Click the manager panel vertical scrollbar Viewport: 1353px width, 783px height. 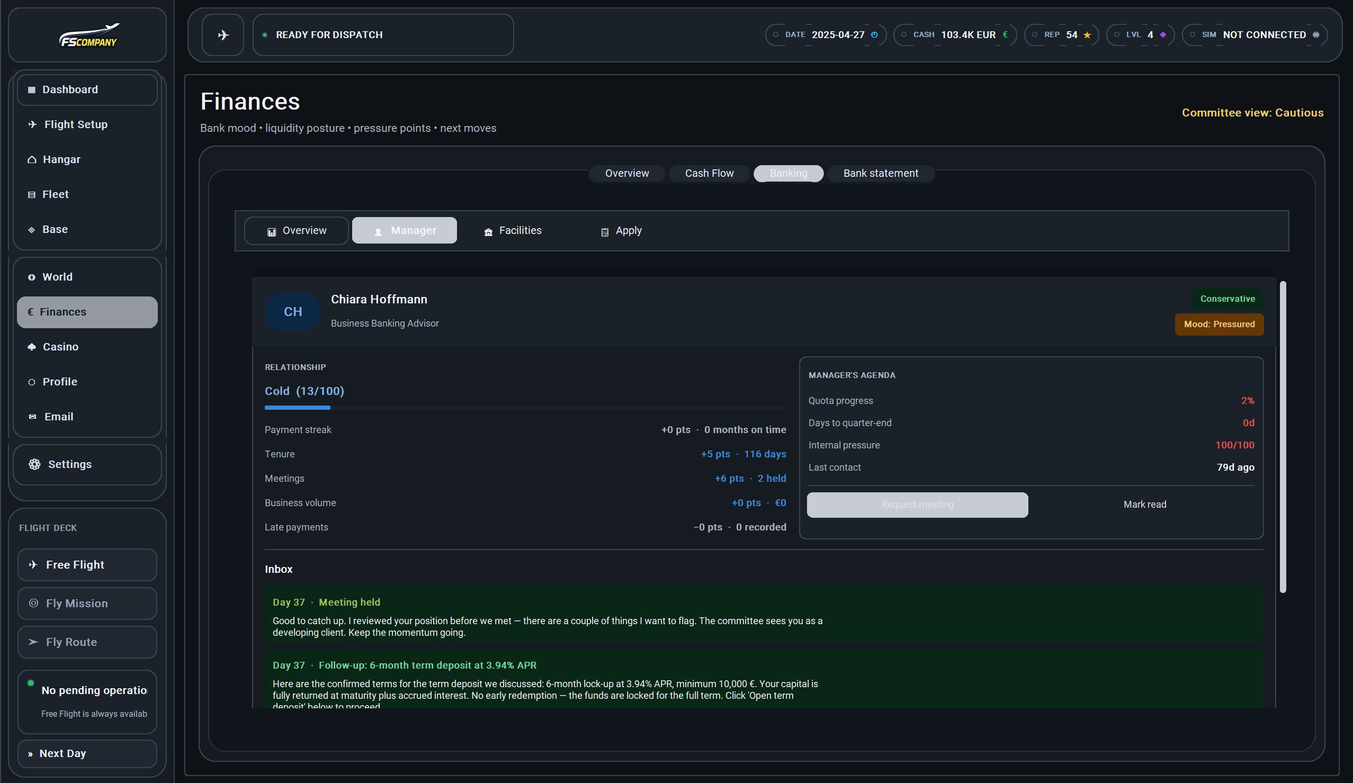[x=1283, y=436]
